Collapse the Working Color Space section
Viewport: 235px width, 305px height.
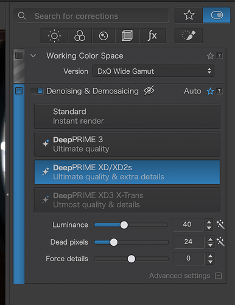(33, 56)
